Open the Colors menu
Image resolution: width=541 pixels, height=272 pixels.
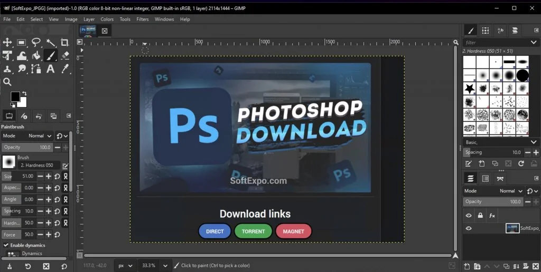pos(107,20)
